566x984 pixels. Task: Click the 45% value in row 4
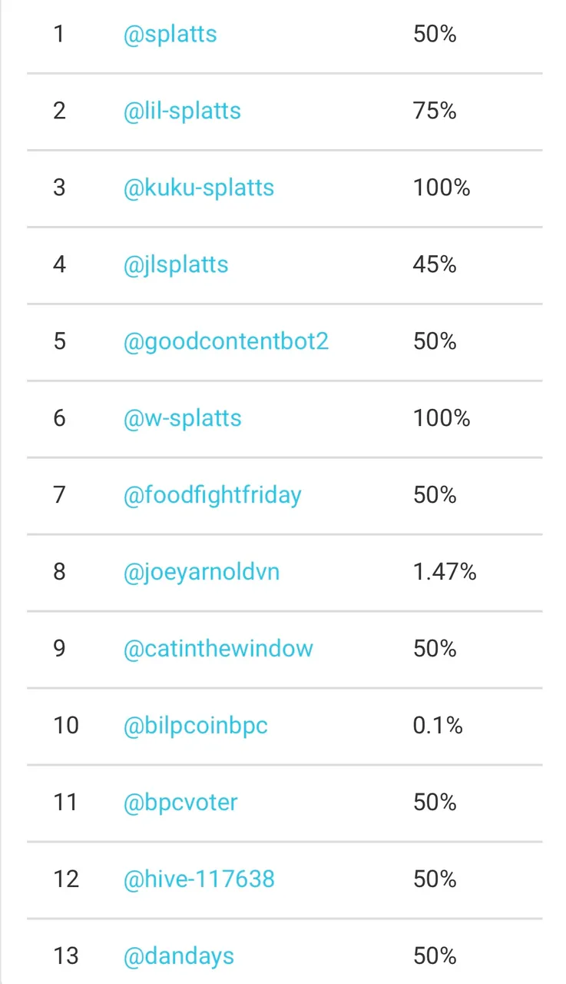[435, 264]
